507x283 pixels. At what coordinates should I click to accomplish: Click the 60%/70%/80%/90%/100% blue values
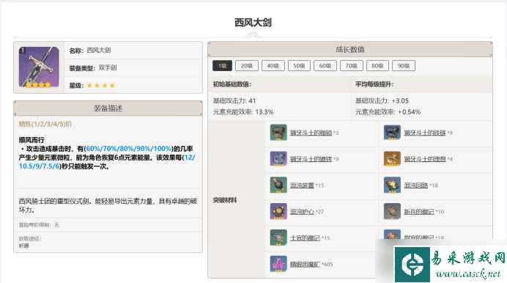point(129,149)
